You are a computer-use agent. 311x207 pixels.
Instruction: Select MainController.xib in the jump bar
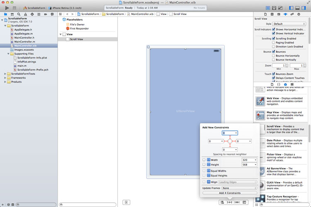click(x=140, y=14)
